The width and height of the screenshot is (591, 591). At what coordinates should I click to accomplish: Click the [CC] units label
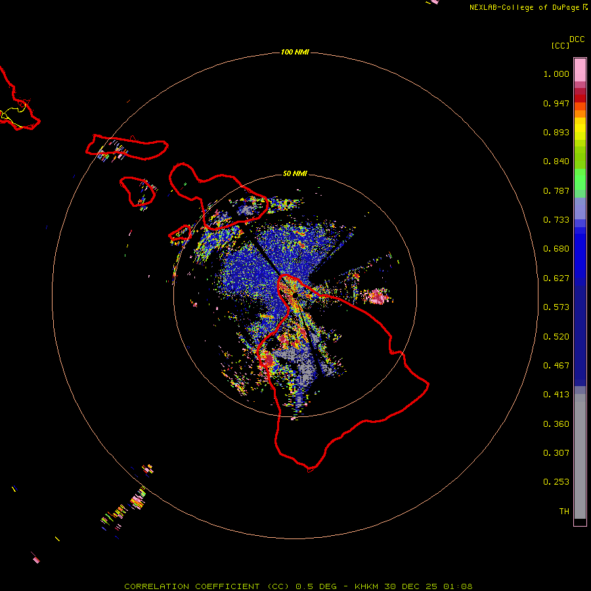(560, 45)
